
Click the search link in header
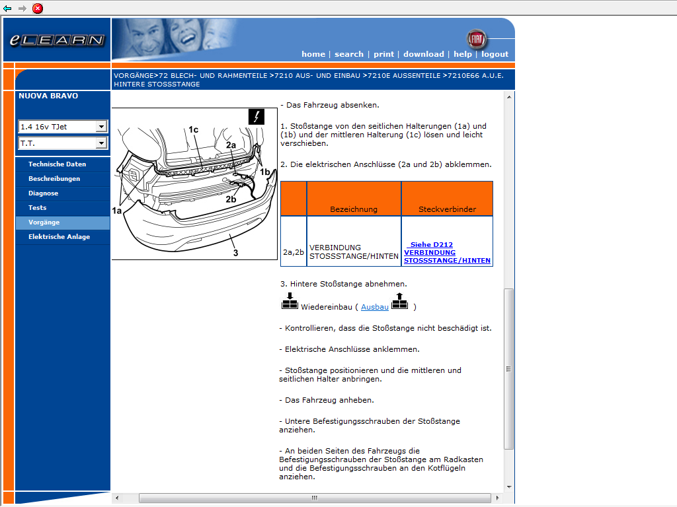pos(348,54)
